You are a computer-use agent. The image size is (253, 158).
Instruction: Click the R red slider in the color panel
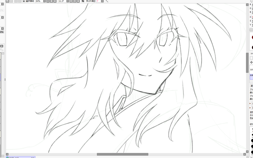(252, 4)
